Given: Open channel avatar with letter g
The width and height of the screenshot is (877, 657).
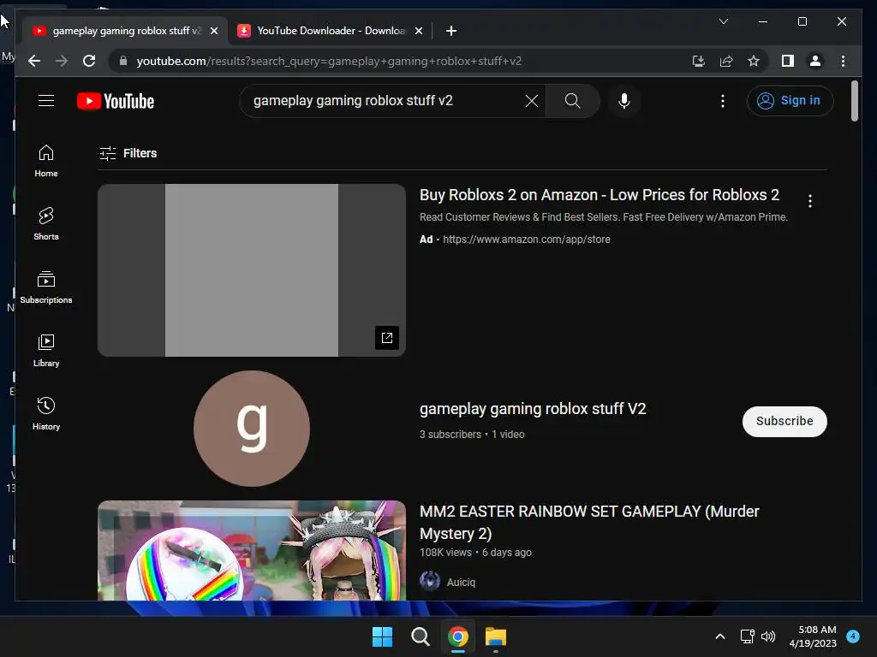Looking at the screenshot, I should 252,429.
